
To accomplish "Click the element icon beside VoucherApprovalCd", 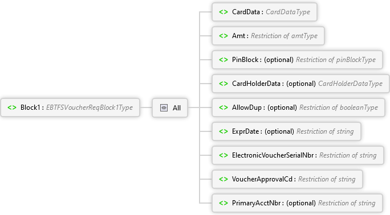I will (x=224, y=179).
